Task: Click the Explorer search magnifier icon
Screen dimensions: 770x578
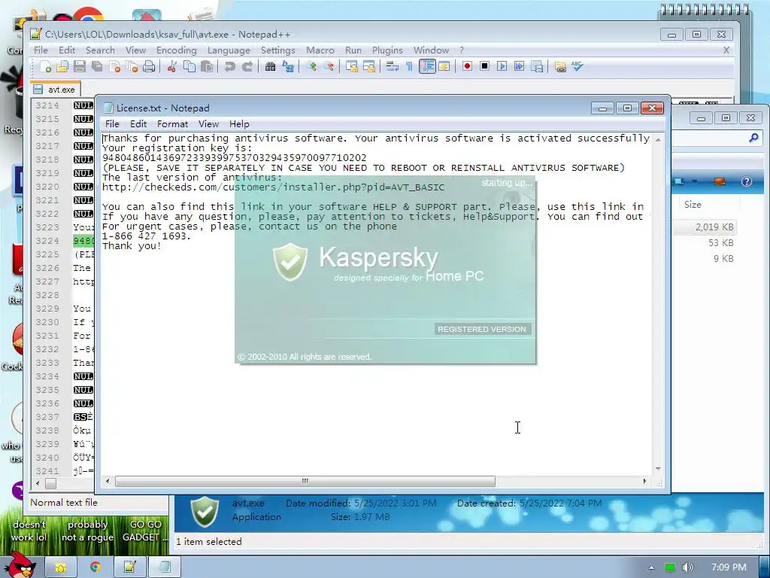Action: 753,138
